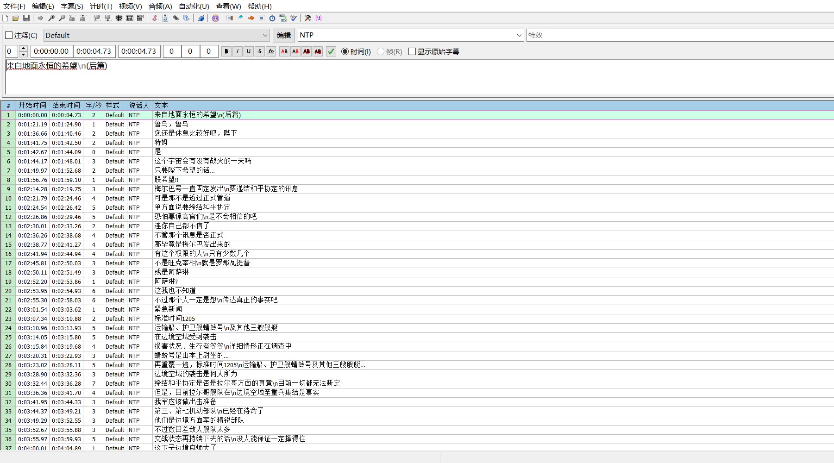Set secondary color with second AB button

(295, 51)
